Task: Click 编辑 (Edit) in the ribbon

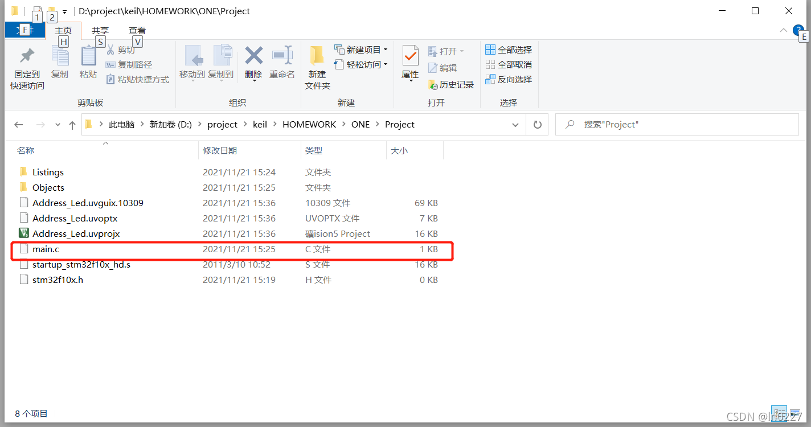Action: 443,68
